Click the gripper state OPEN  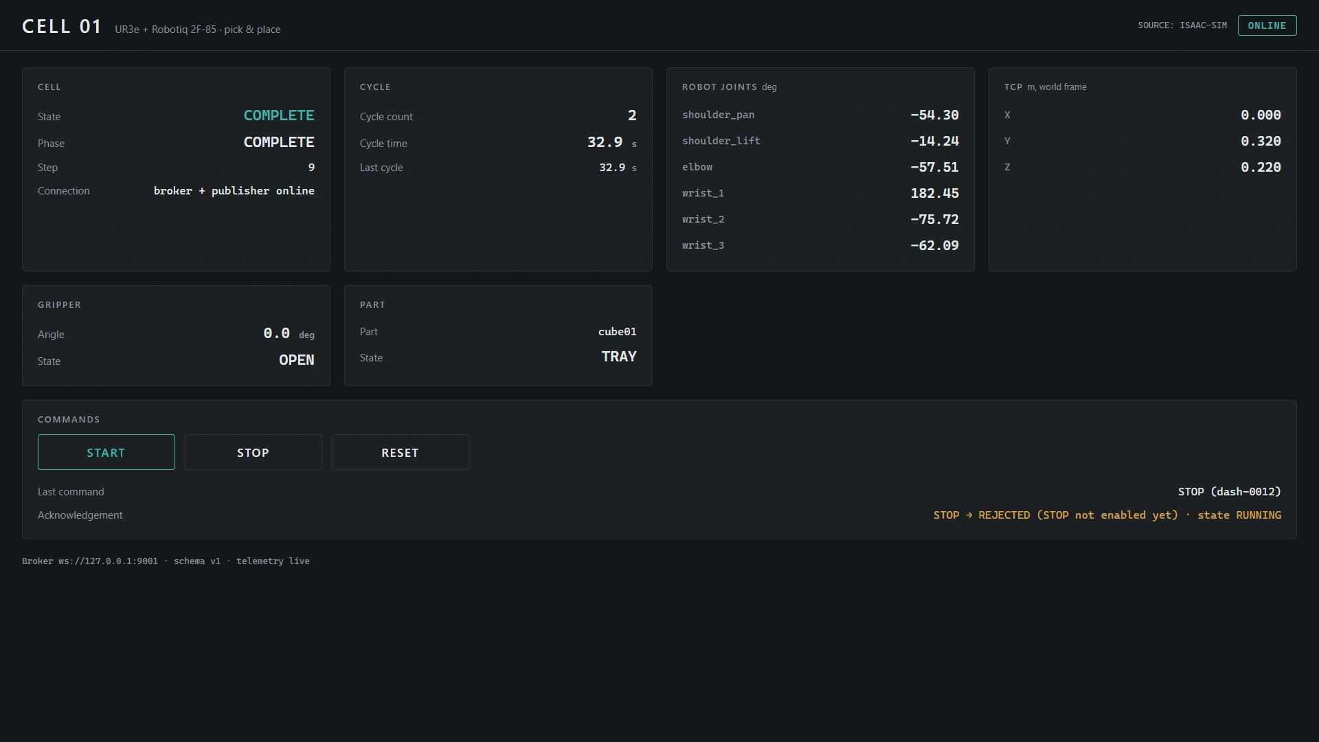point(296,360)
